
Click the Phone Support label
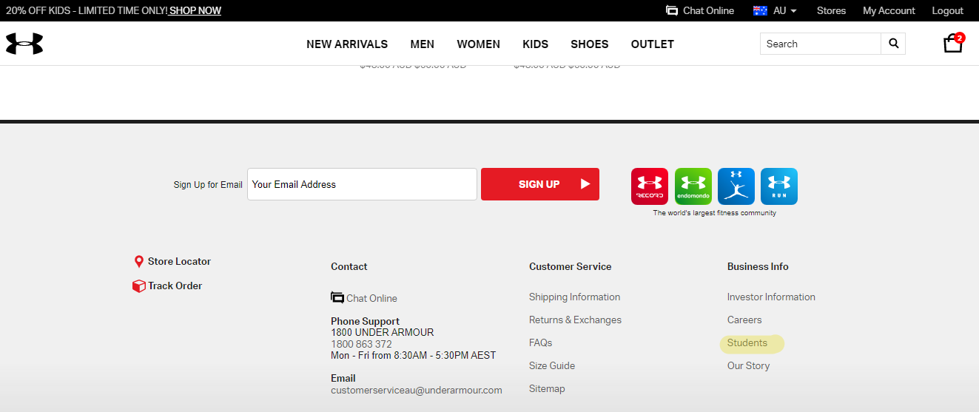pos(365,321)
